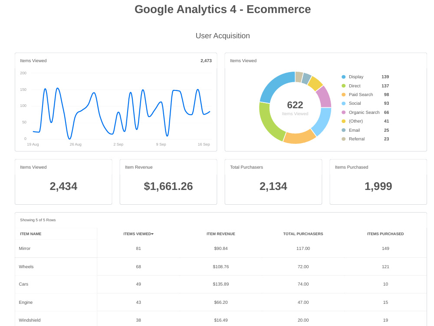The width and height of the screenshot is (434, 326).
Task: Click the Email legend color dot
Action: (343, 130)
